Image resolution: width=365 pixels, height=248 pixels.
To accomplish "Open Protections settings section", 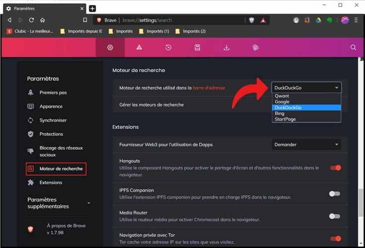I will click(x=45, y=134).
